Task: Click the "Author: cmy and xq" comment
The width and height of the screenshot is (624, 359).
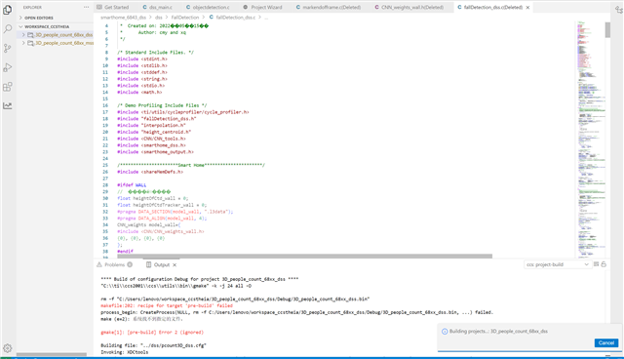Action: tap(162, 32)
